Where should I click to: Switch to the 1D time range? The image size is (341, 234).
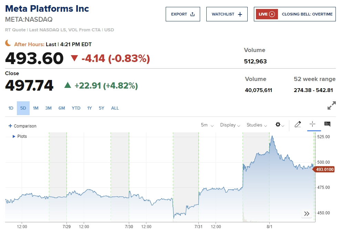click(11, 108)
